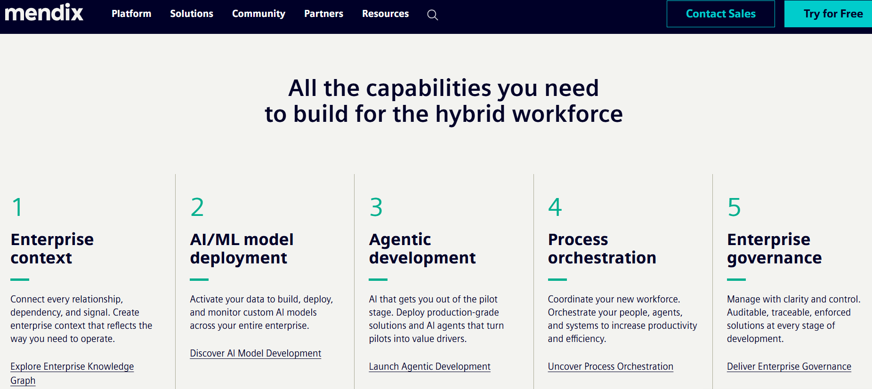Select the AI/ML model deployment heading

pos(242,248)
